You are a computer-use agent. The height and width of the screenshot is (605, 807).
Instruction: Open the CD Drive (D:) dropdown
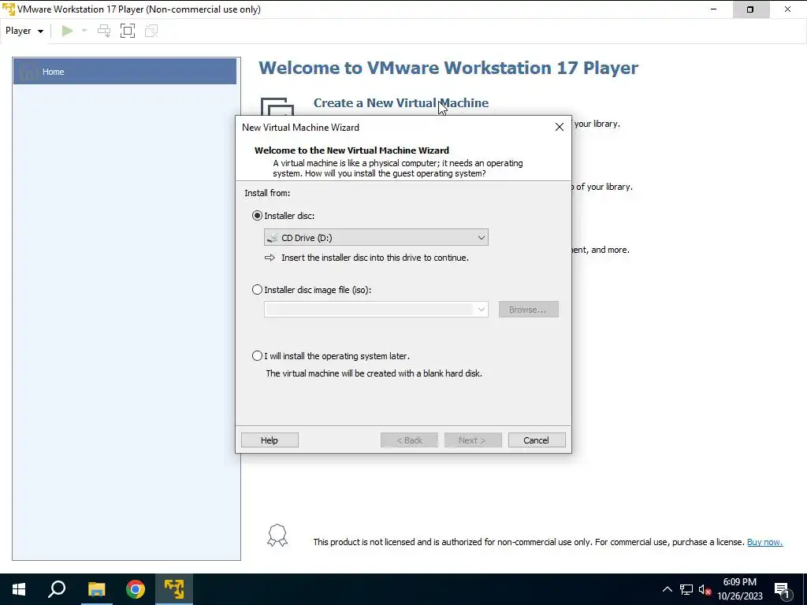(376, 238)
